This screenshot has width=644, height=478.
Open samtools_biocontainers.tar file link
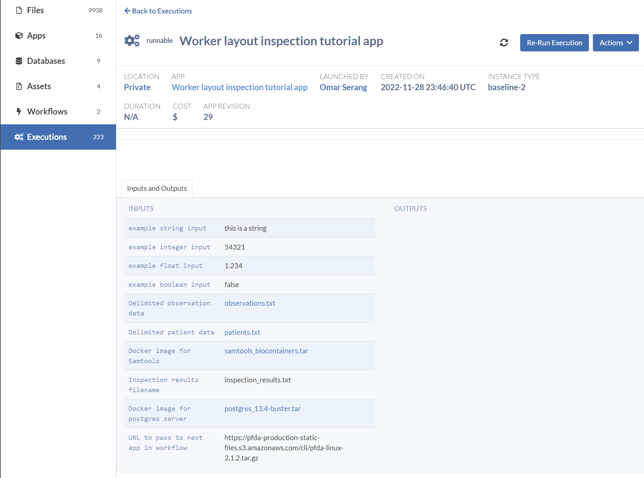pyautogui.click(x=266, y=351)
